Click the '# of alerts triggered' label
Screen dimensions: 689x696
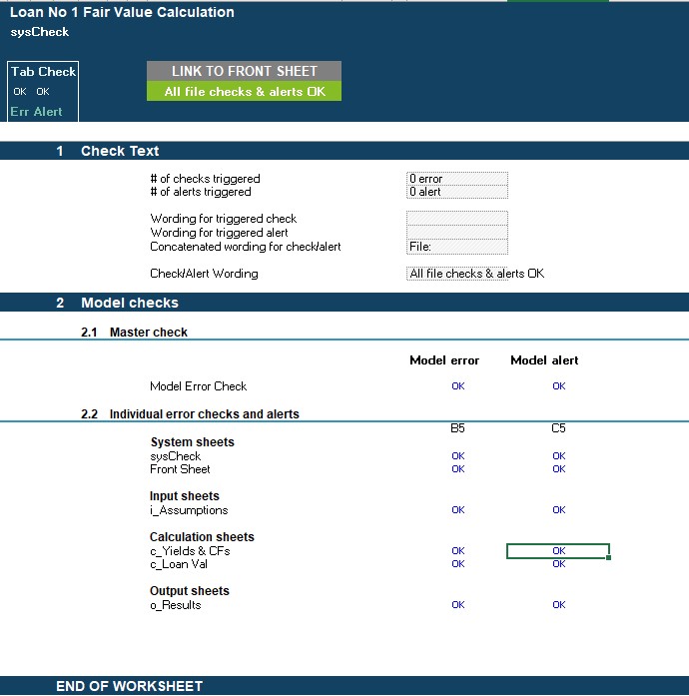click(201, 192)
